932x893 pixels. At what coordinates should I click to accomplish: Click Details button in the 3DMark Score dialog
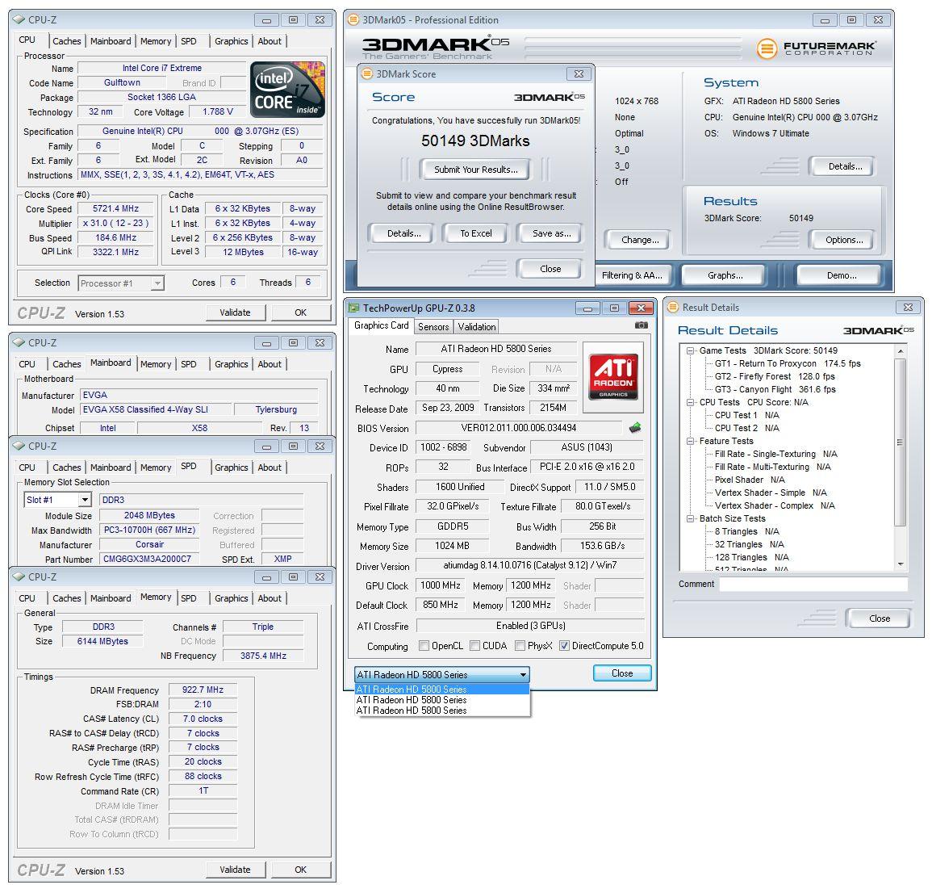click(x=403, y=233)
